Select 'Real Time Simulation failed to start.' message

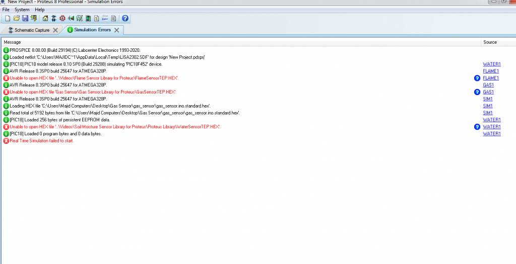click(42, 141)
